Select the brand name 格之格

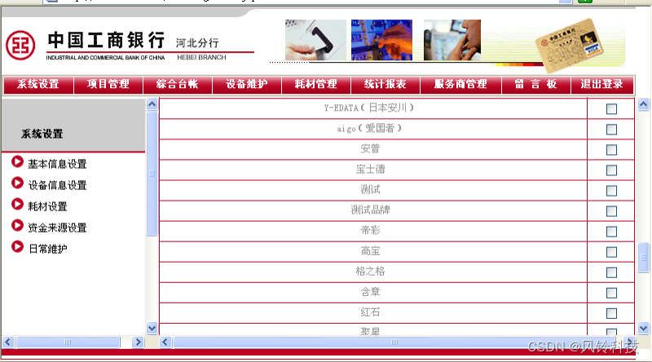pyautogui.click(x=370, y=271)
